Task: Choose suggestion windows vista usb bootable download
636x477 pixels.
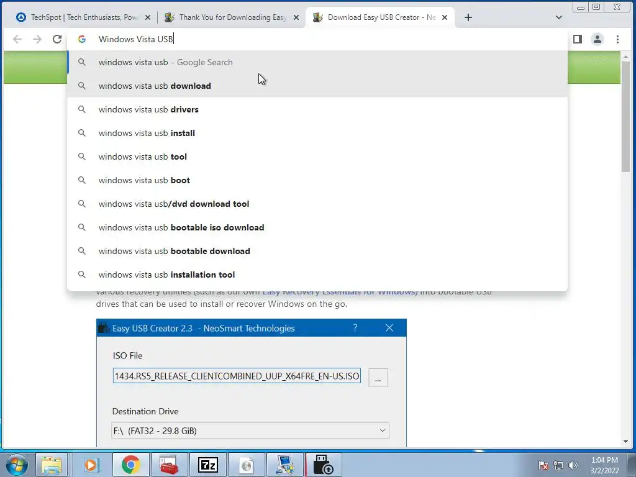Action: [x=317, y=251]
